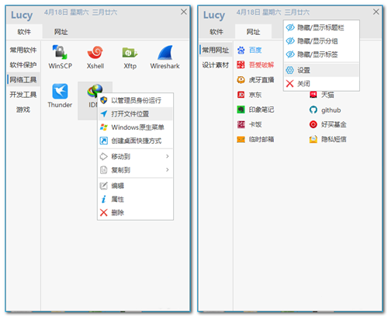Click the 吾爱破解 red site icon
Image resolution: width=388 pixels, height=317 pixels.
[241, 64]
